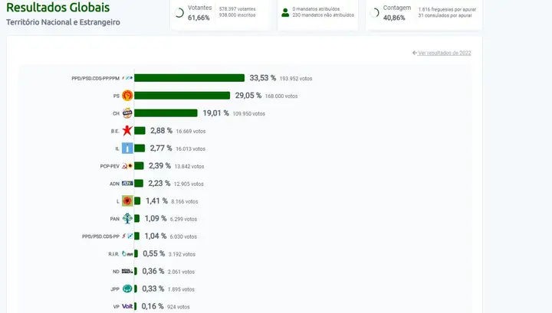Screen dimensions: 552x313
Task: Click the Chega (CH) party logo
Action: [x=128, y=113]
